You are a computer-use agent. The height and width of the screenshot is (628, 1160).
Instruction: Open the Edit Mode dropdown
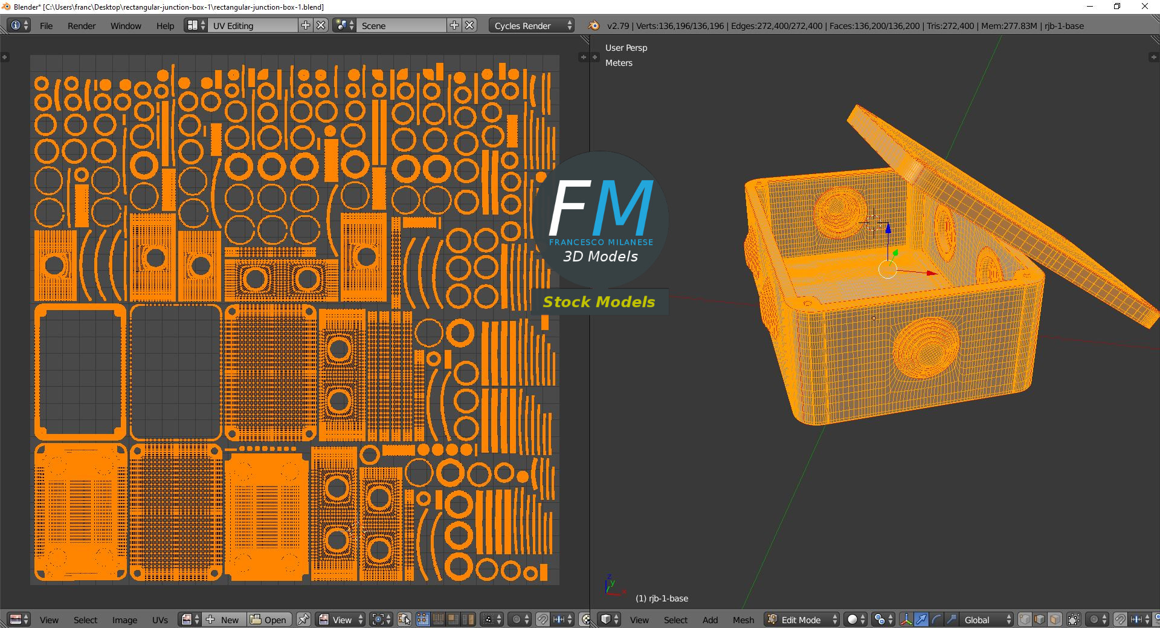point(802,620)
